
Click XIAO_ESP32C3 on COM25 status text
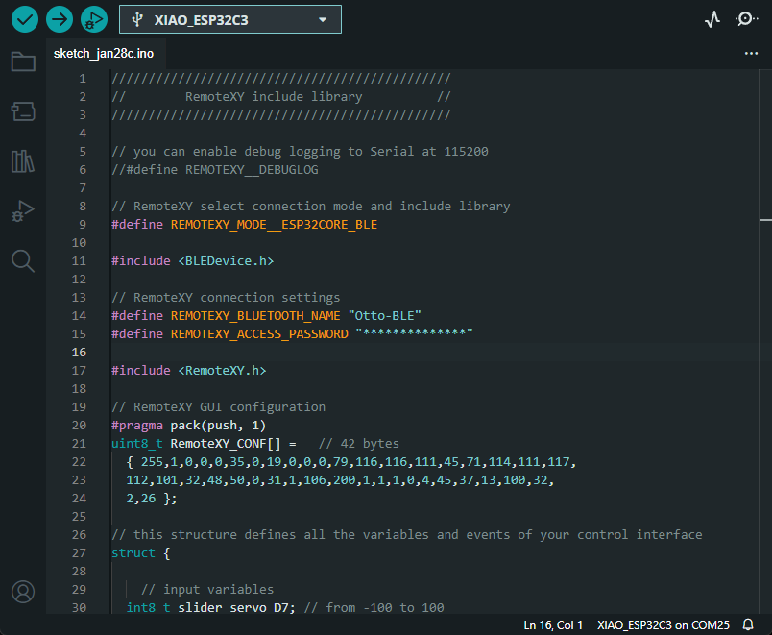(663, 625)
